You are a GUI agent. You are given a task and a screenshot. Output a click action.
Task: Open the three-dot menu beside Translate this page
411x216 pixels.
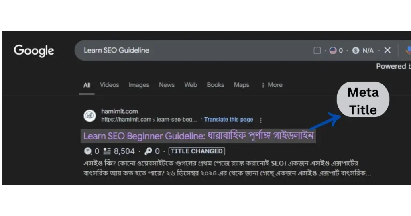(x=260, y=120)
